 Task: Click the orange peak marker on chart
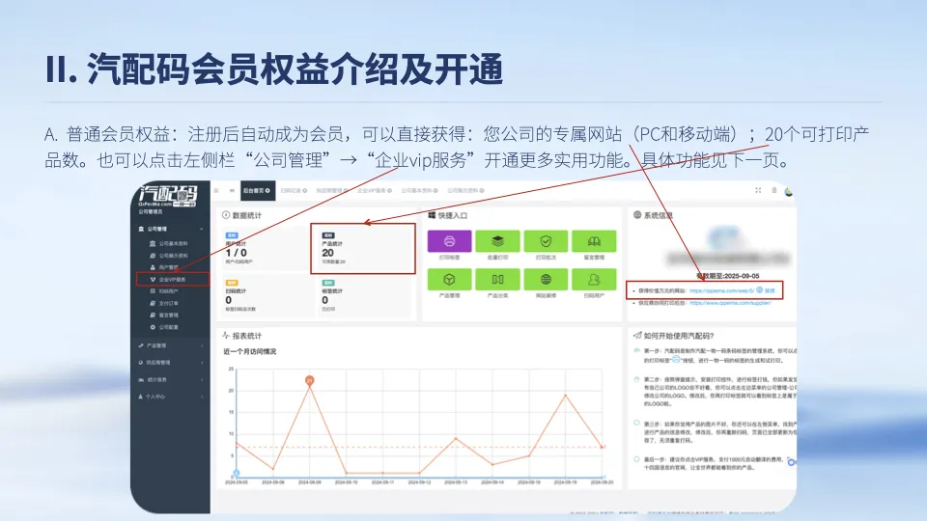[309, 380]
